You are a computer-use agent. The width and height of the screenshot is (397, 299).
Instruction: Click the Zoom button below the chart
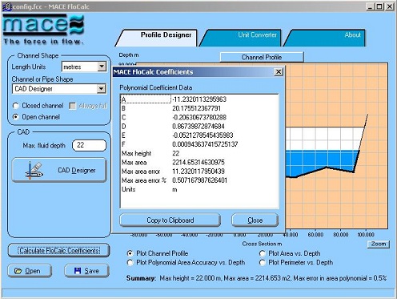tap(379, 244)
